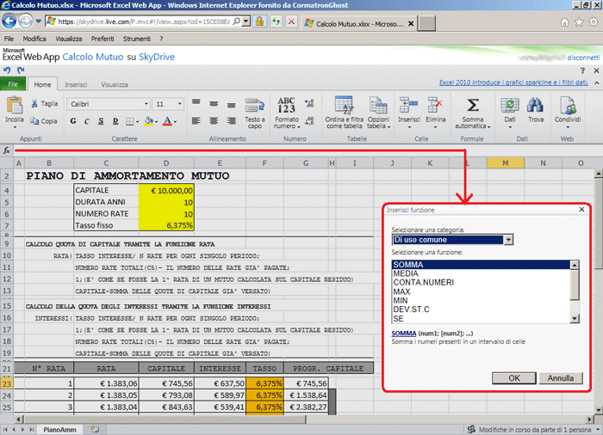This screenshot has width=603, height=435.
Task: Click browser back button
Action: point(9,21)
